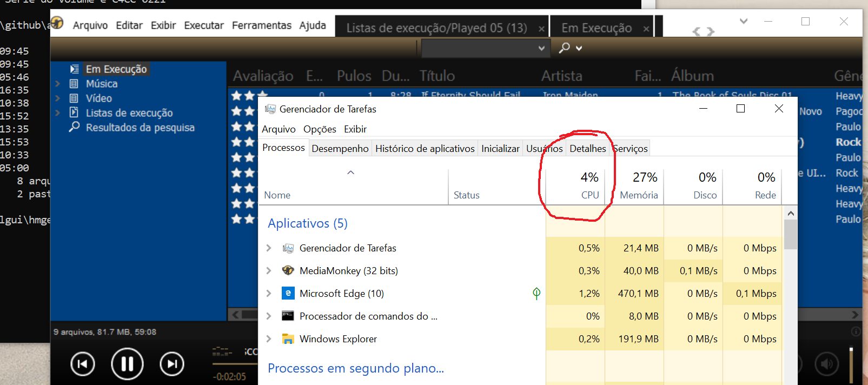Open Resultados da pesquisa tree node
This screenshot has height=385, width=868.
click(x=140, y=128)
